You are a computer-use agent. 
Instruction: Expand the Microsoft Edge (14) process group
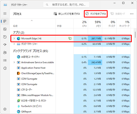14,38
